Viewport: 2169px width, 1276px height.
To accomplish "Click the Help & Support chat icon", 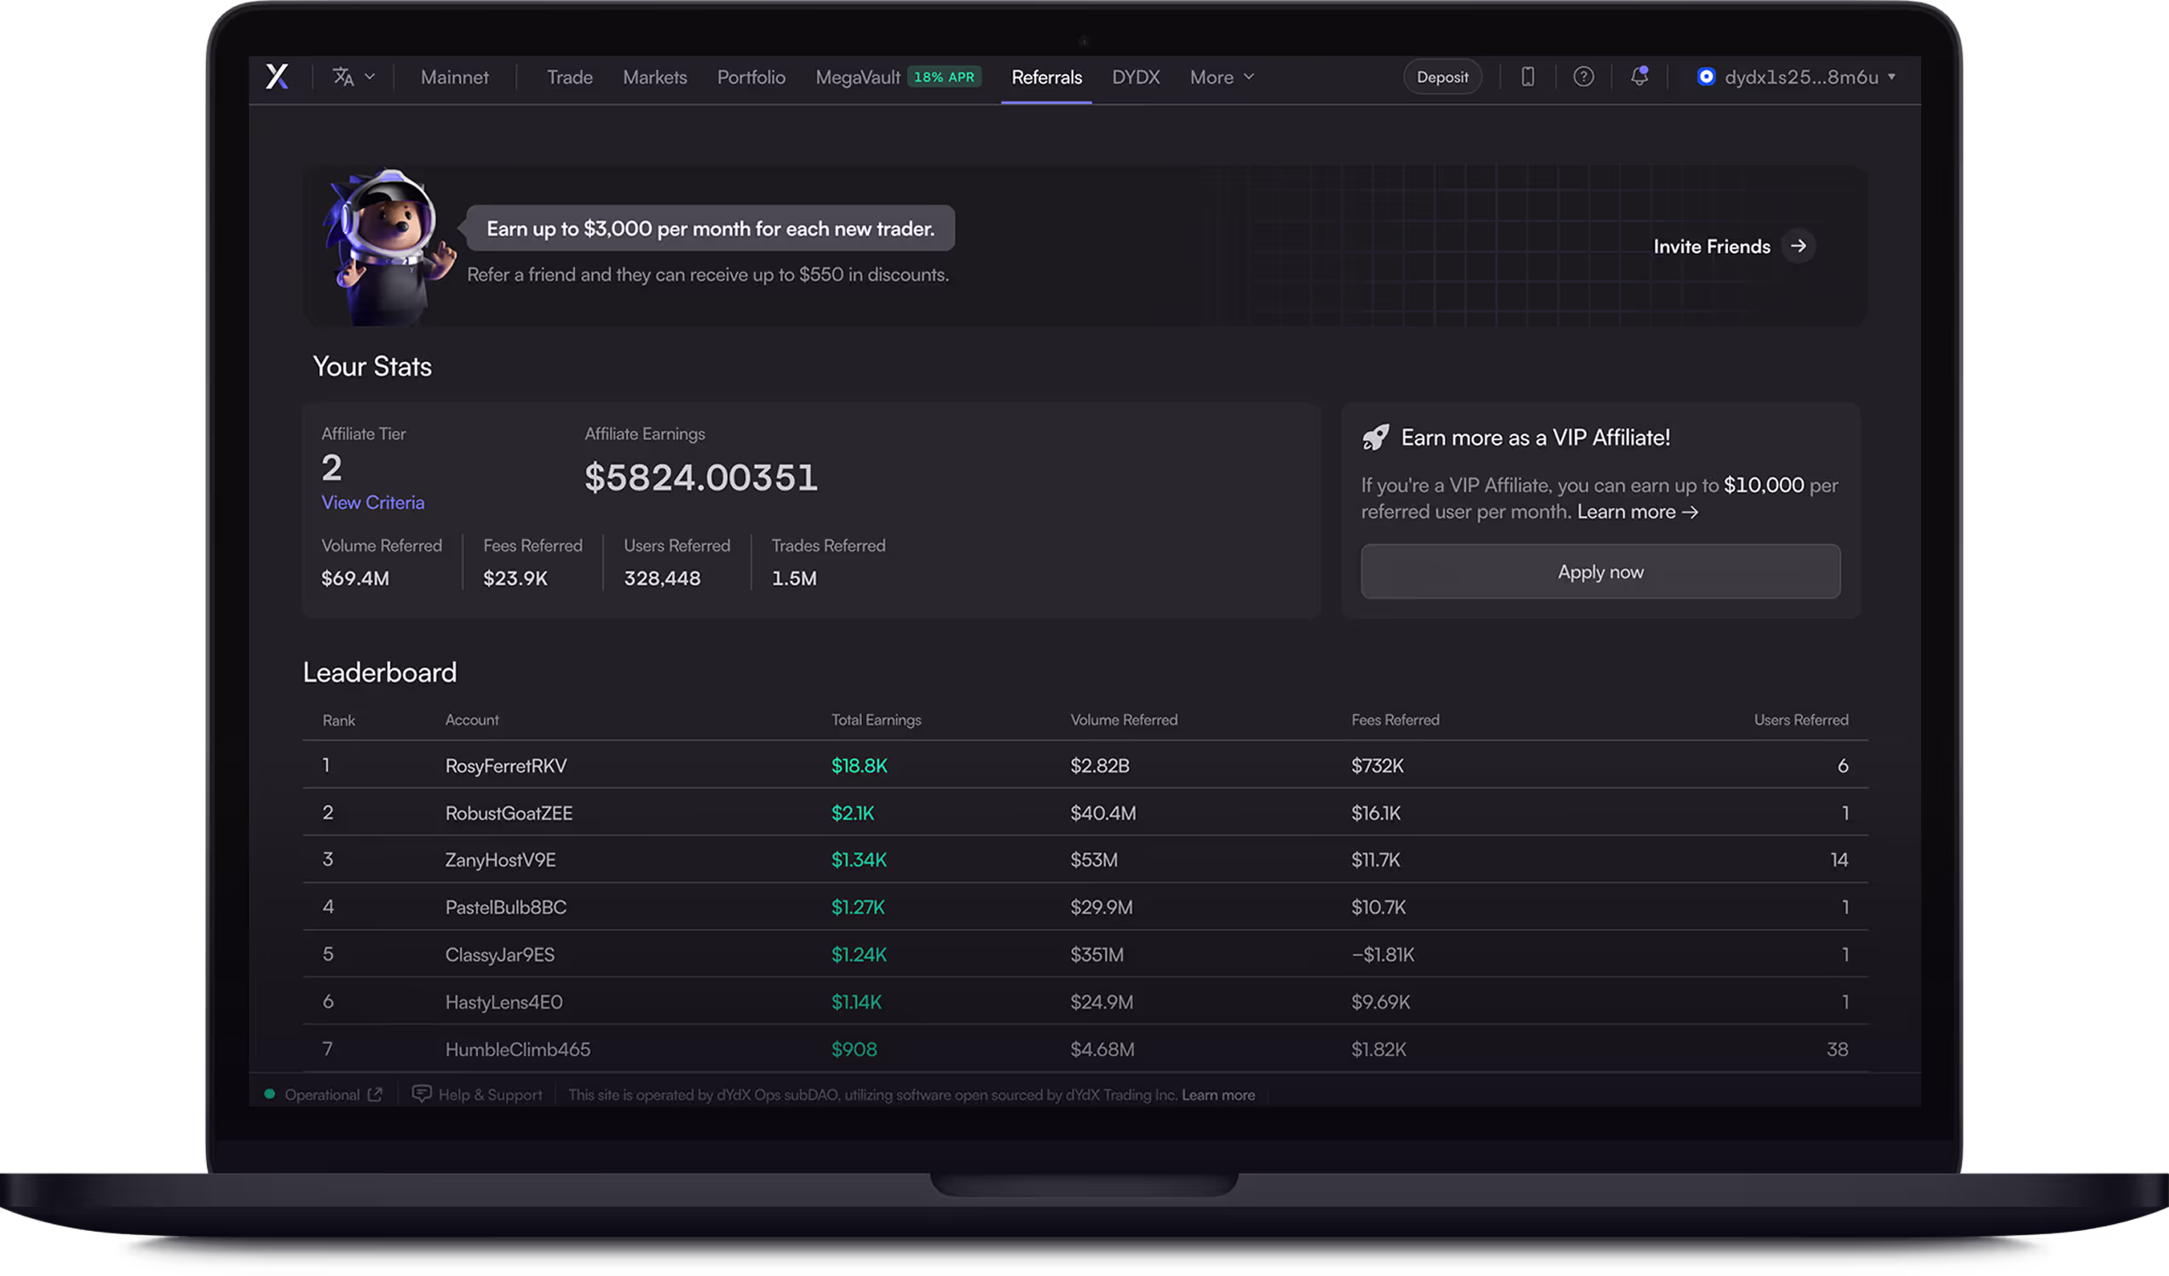I will [x=422, y=1094].
